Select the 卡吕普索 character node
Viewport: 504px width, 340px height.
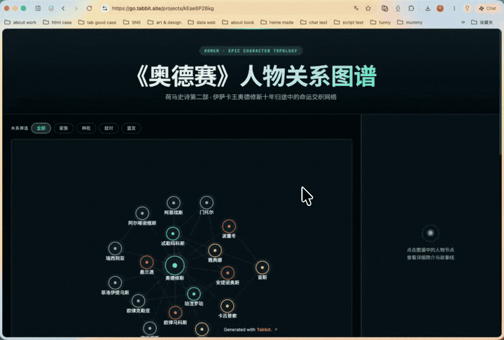coord(227,306)
